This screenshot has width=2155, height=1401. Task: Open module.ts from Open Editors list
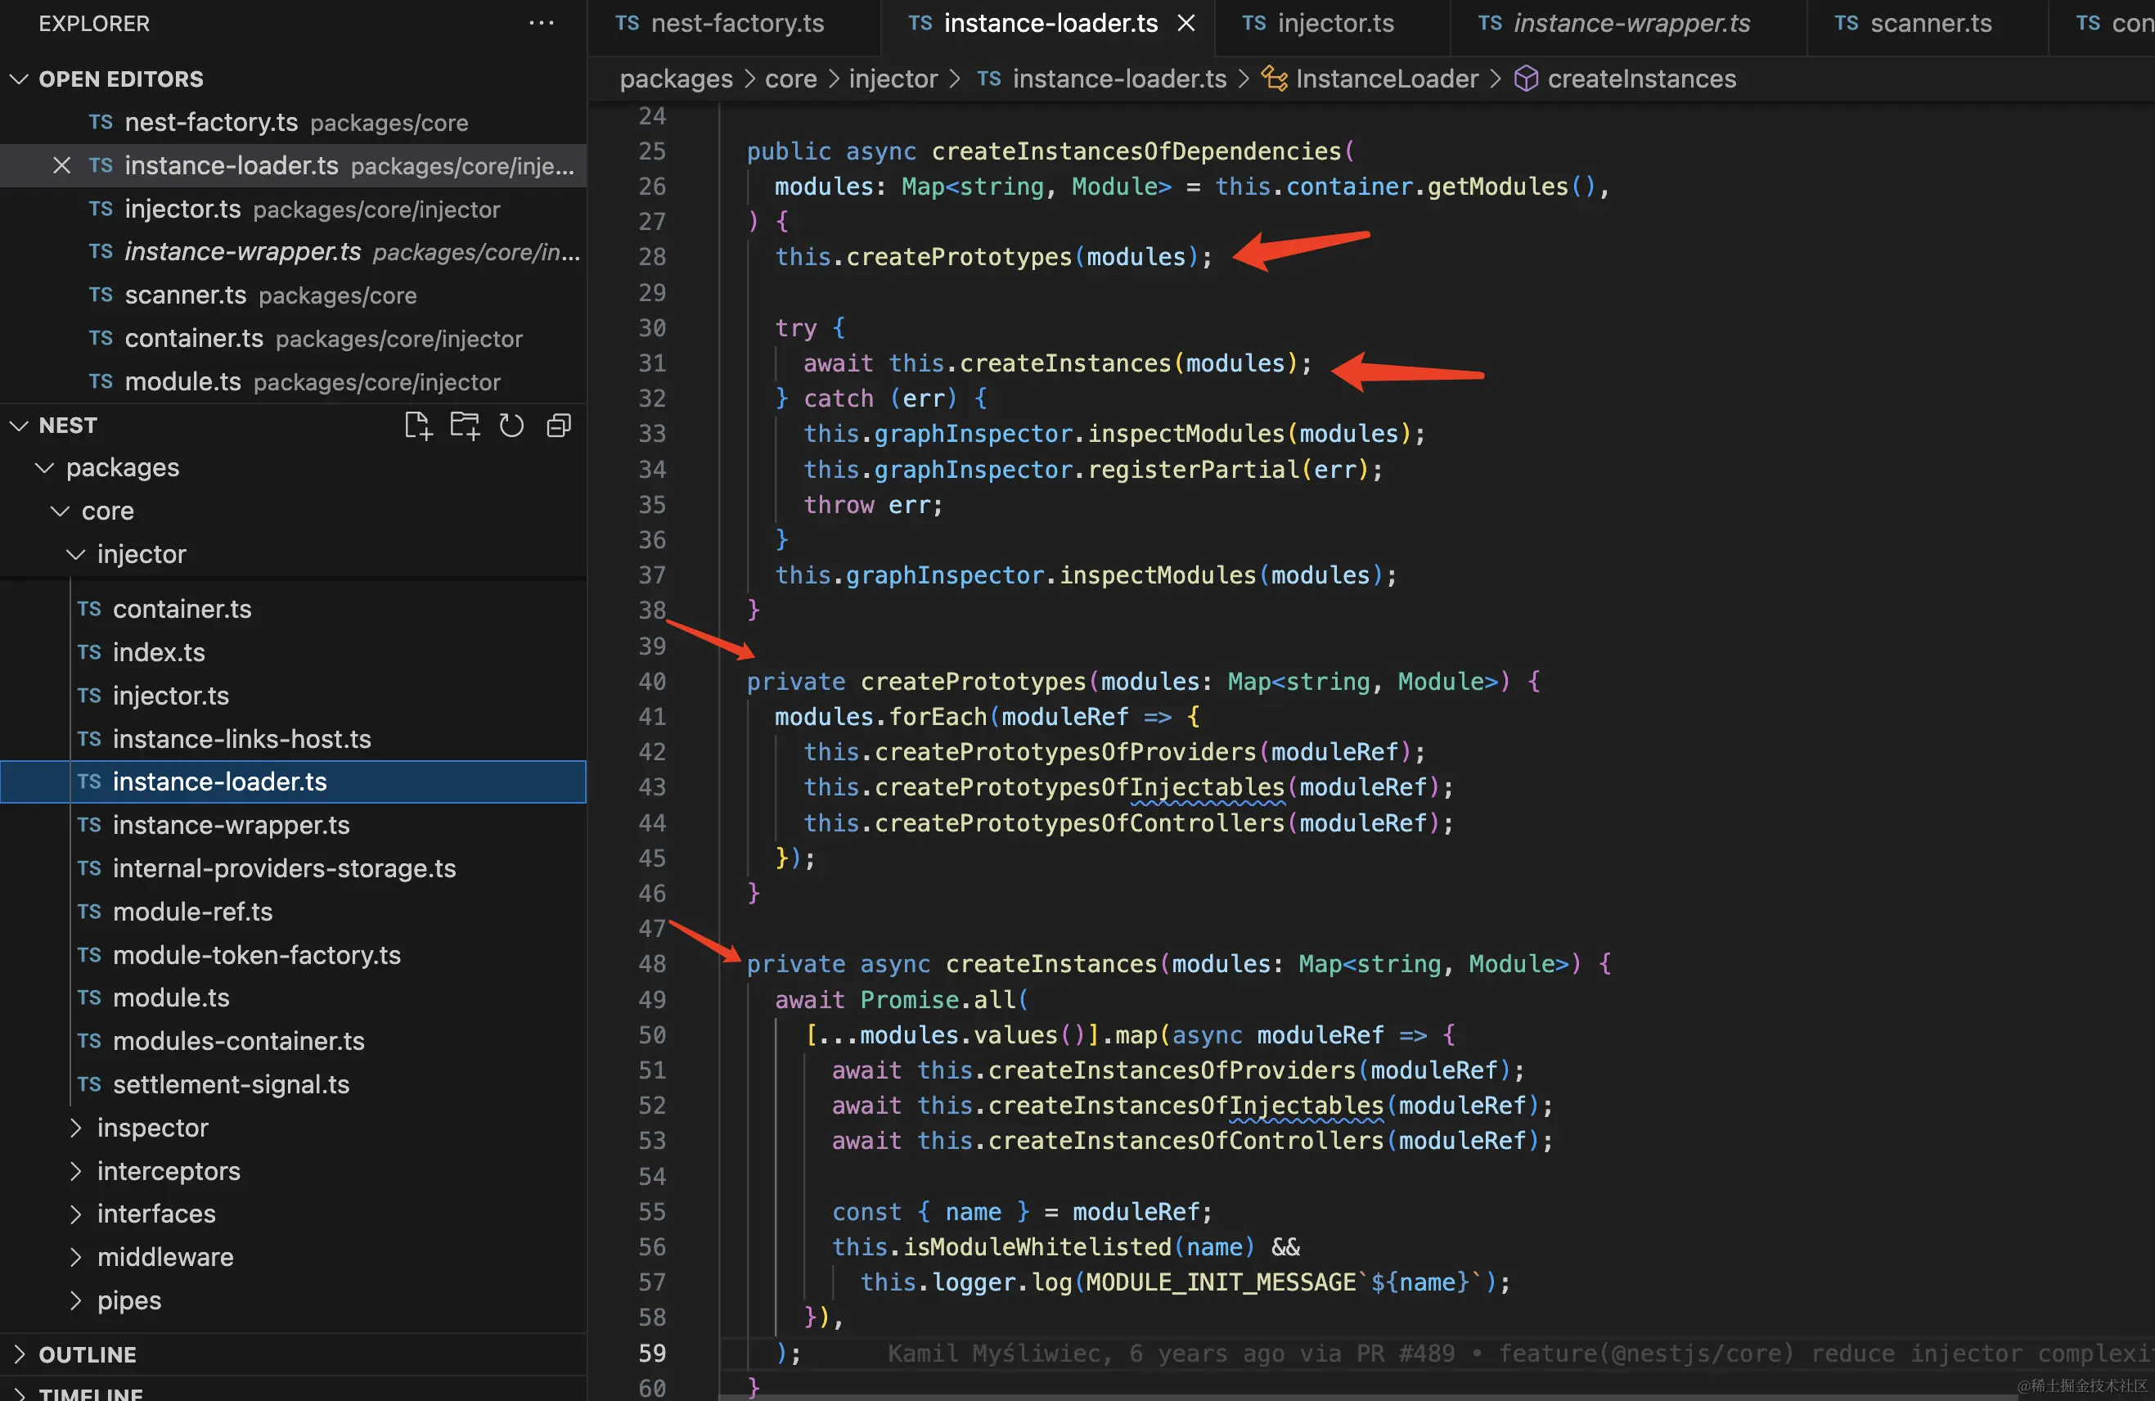point(294,381)
